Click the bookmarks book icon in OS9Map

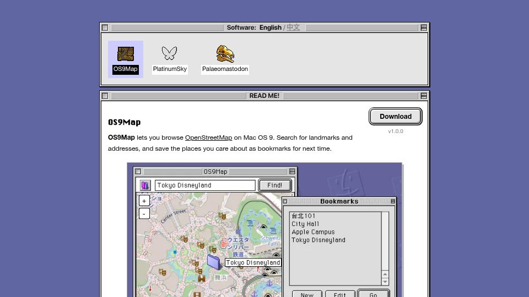point(145,185)
